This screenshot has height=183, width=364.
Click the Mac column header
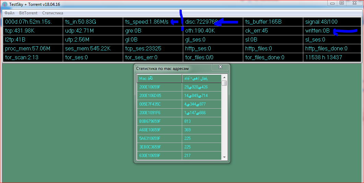(159, 78)
